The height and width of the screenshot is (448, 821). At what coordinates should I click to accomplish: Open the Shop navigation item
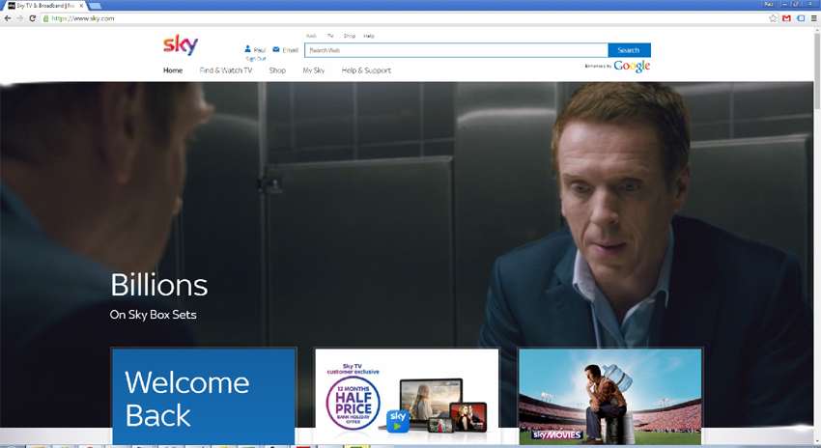pyautogui.click(x=277, y=70)
